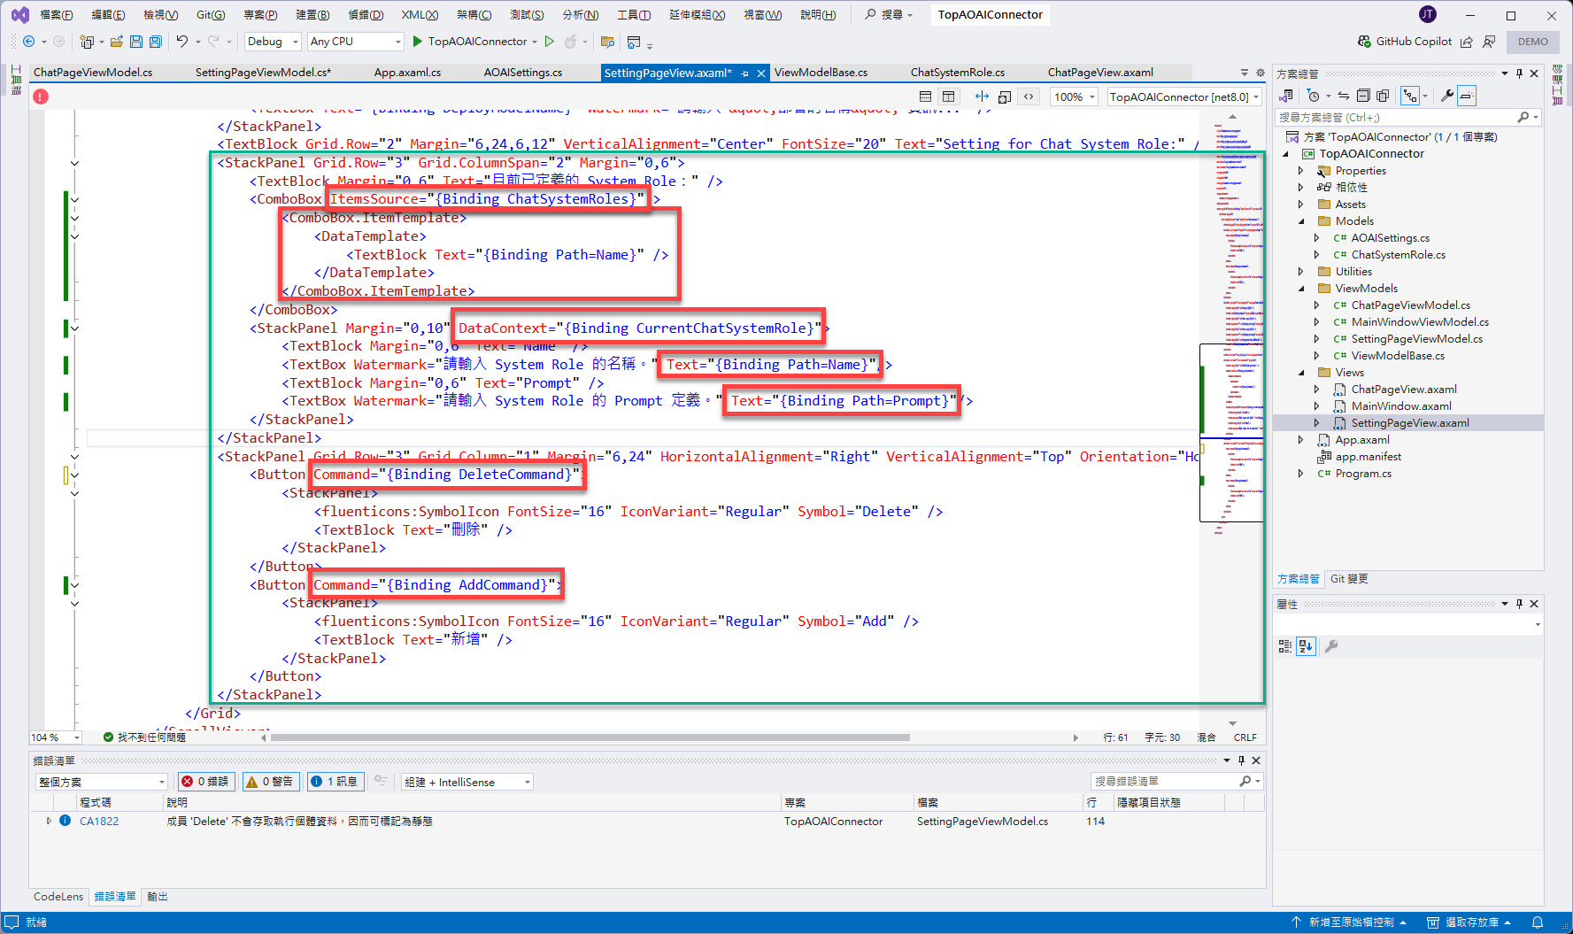Click the save file disk icon
Screen dimensions: 1573x934
[136, 42]
